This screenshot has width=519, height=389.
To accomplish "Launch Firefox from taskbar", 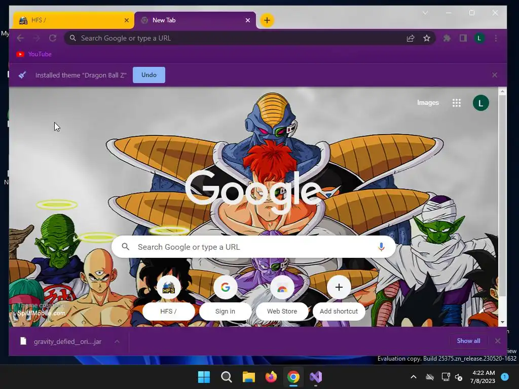I will point(271,377).
